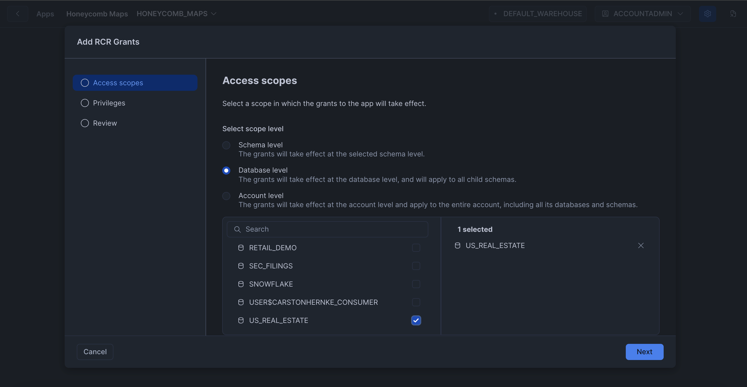Click the Next button

(x=644, y=352)
